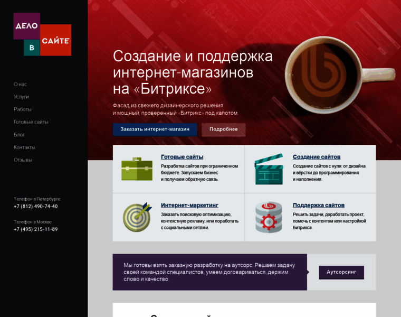
Task: Visit the Блог page
Action: point(19,135)
